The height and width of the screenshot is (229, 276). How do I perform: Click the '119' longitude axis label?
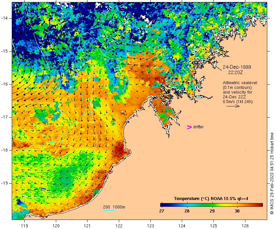point(24,226)
